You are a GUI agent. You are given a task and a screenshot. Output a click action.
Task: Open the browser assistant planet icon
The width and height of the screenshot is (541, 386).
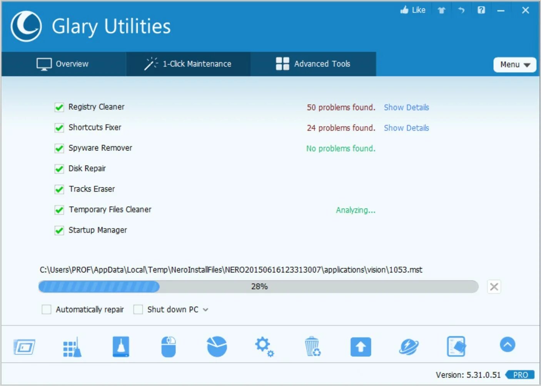click(409, 346)
